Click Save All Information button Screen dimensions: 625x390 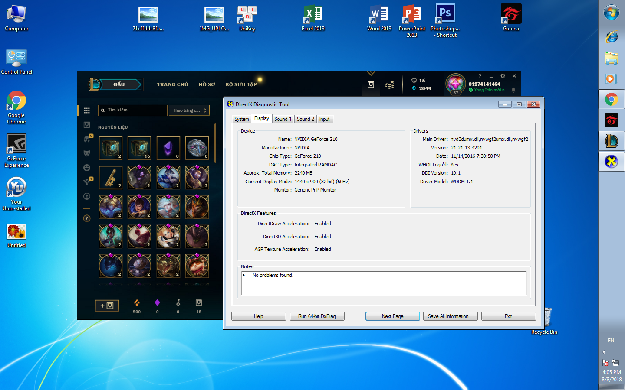pos(450,316)
